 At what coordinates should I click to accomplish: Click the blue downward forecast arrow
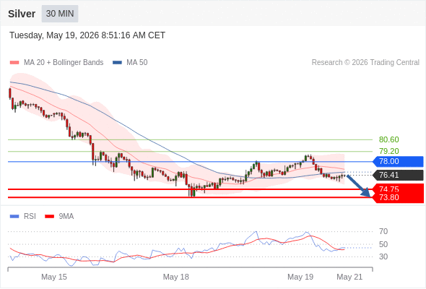359,186
